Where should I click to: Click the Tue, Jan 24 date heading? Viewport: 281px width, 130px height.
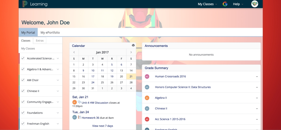click(x=81, y=112)
